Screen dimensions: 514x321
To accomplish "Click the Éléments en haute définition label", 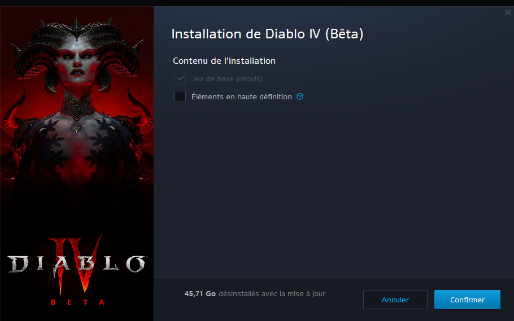I will [x=242, y=96].
